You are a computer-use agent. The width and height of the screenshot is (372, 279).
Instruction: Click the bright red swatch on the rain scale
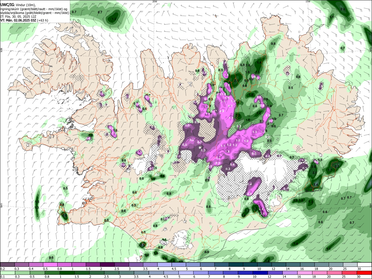(x=364, y=273)
